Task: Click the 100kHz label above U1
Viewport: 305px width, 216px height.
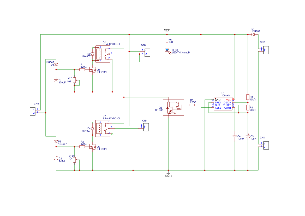Action: click(226, 95)
